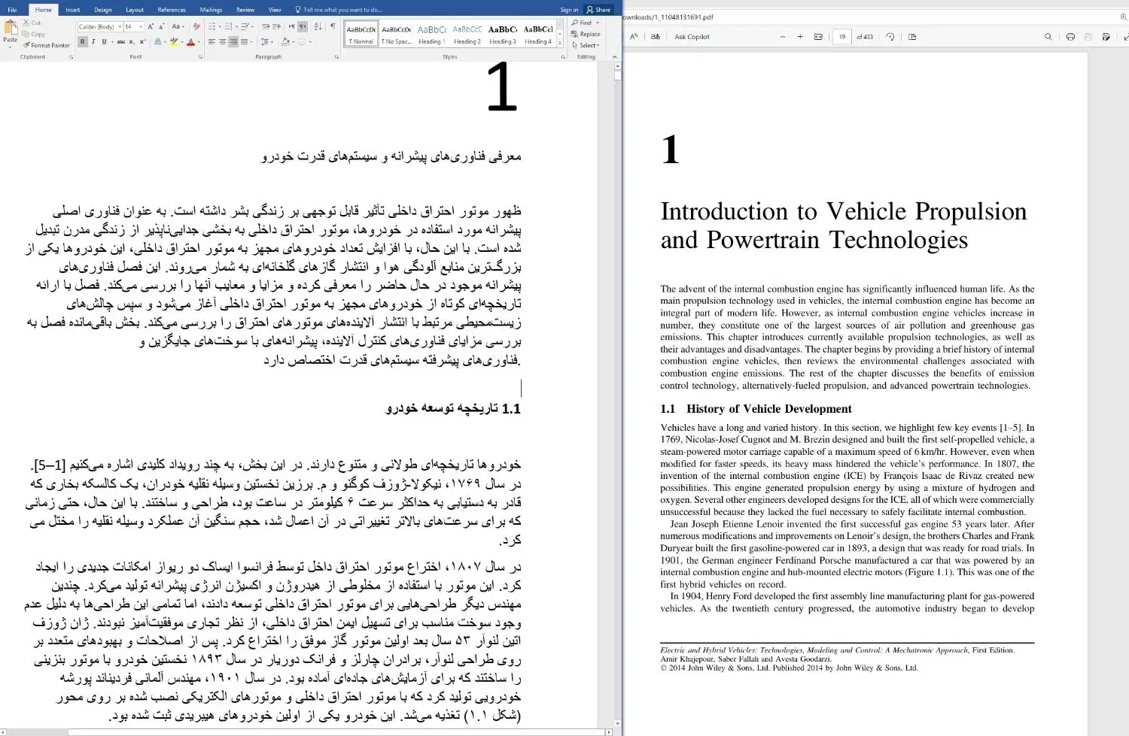Show paragraph marks with the pilcrow icon
The width and height of the screenshot is (1129, 736).
tap(332, 26)
